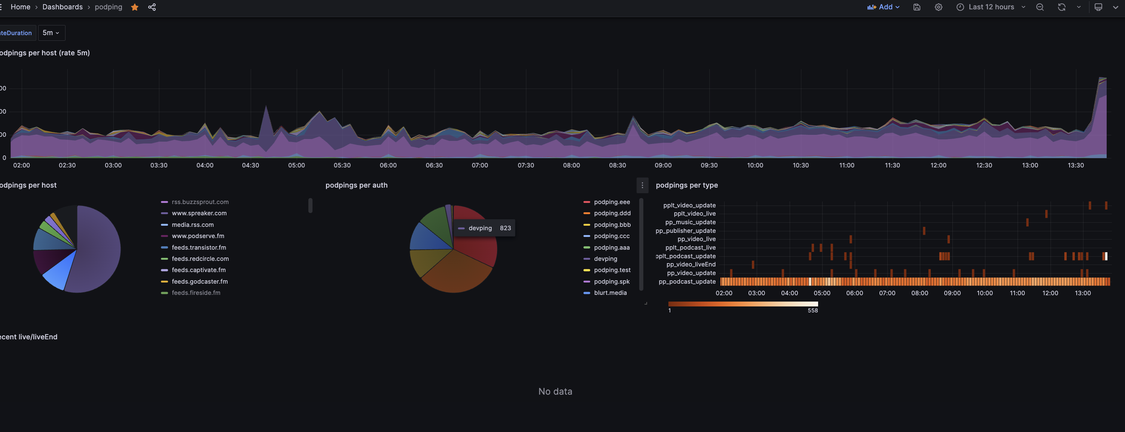Open the Last 12 hours time picker
The image size is (1125, 432).
coord(991,7)
